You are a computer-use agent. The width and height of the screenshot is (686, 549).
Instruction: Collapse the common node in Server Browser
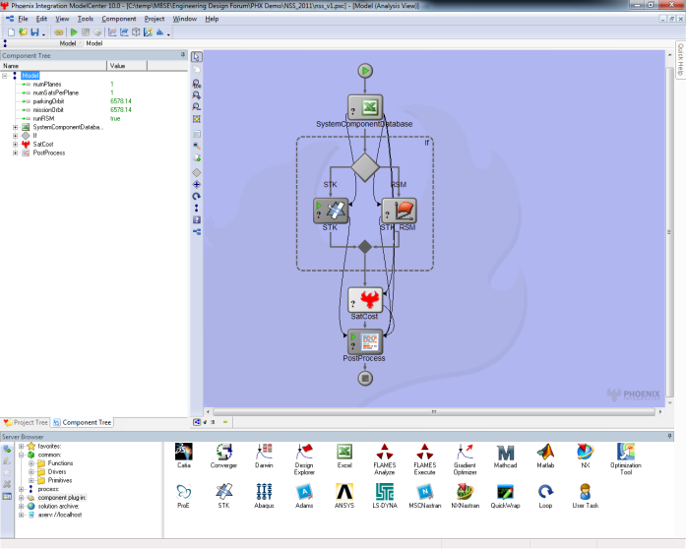21,455
